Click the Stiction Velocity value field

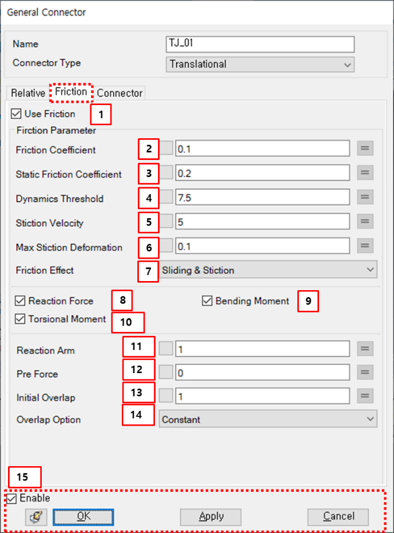click(x=262, y=222)
